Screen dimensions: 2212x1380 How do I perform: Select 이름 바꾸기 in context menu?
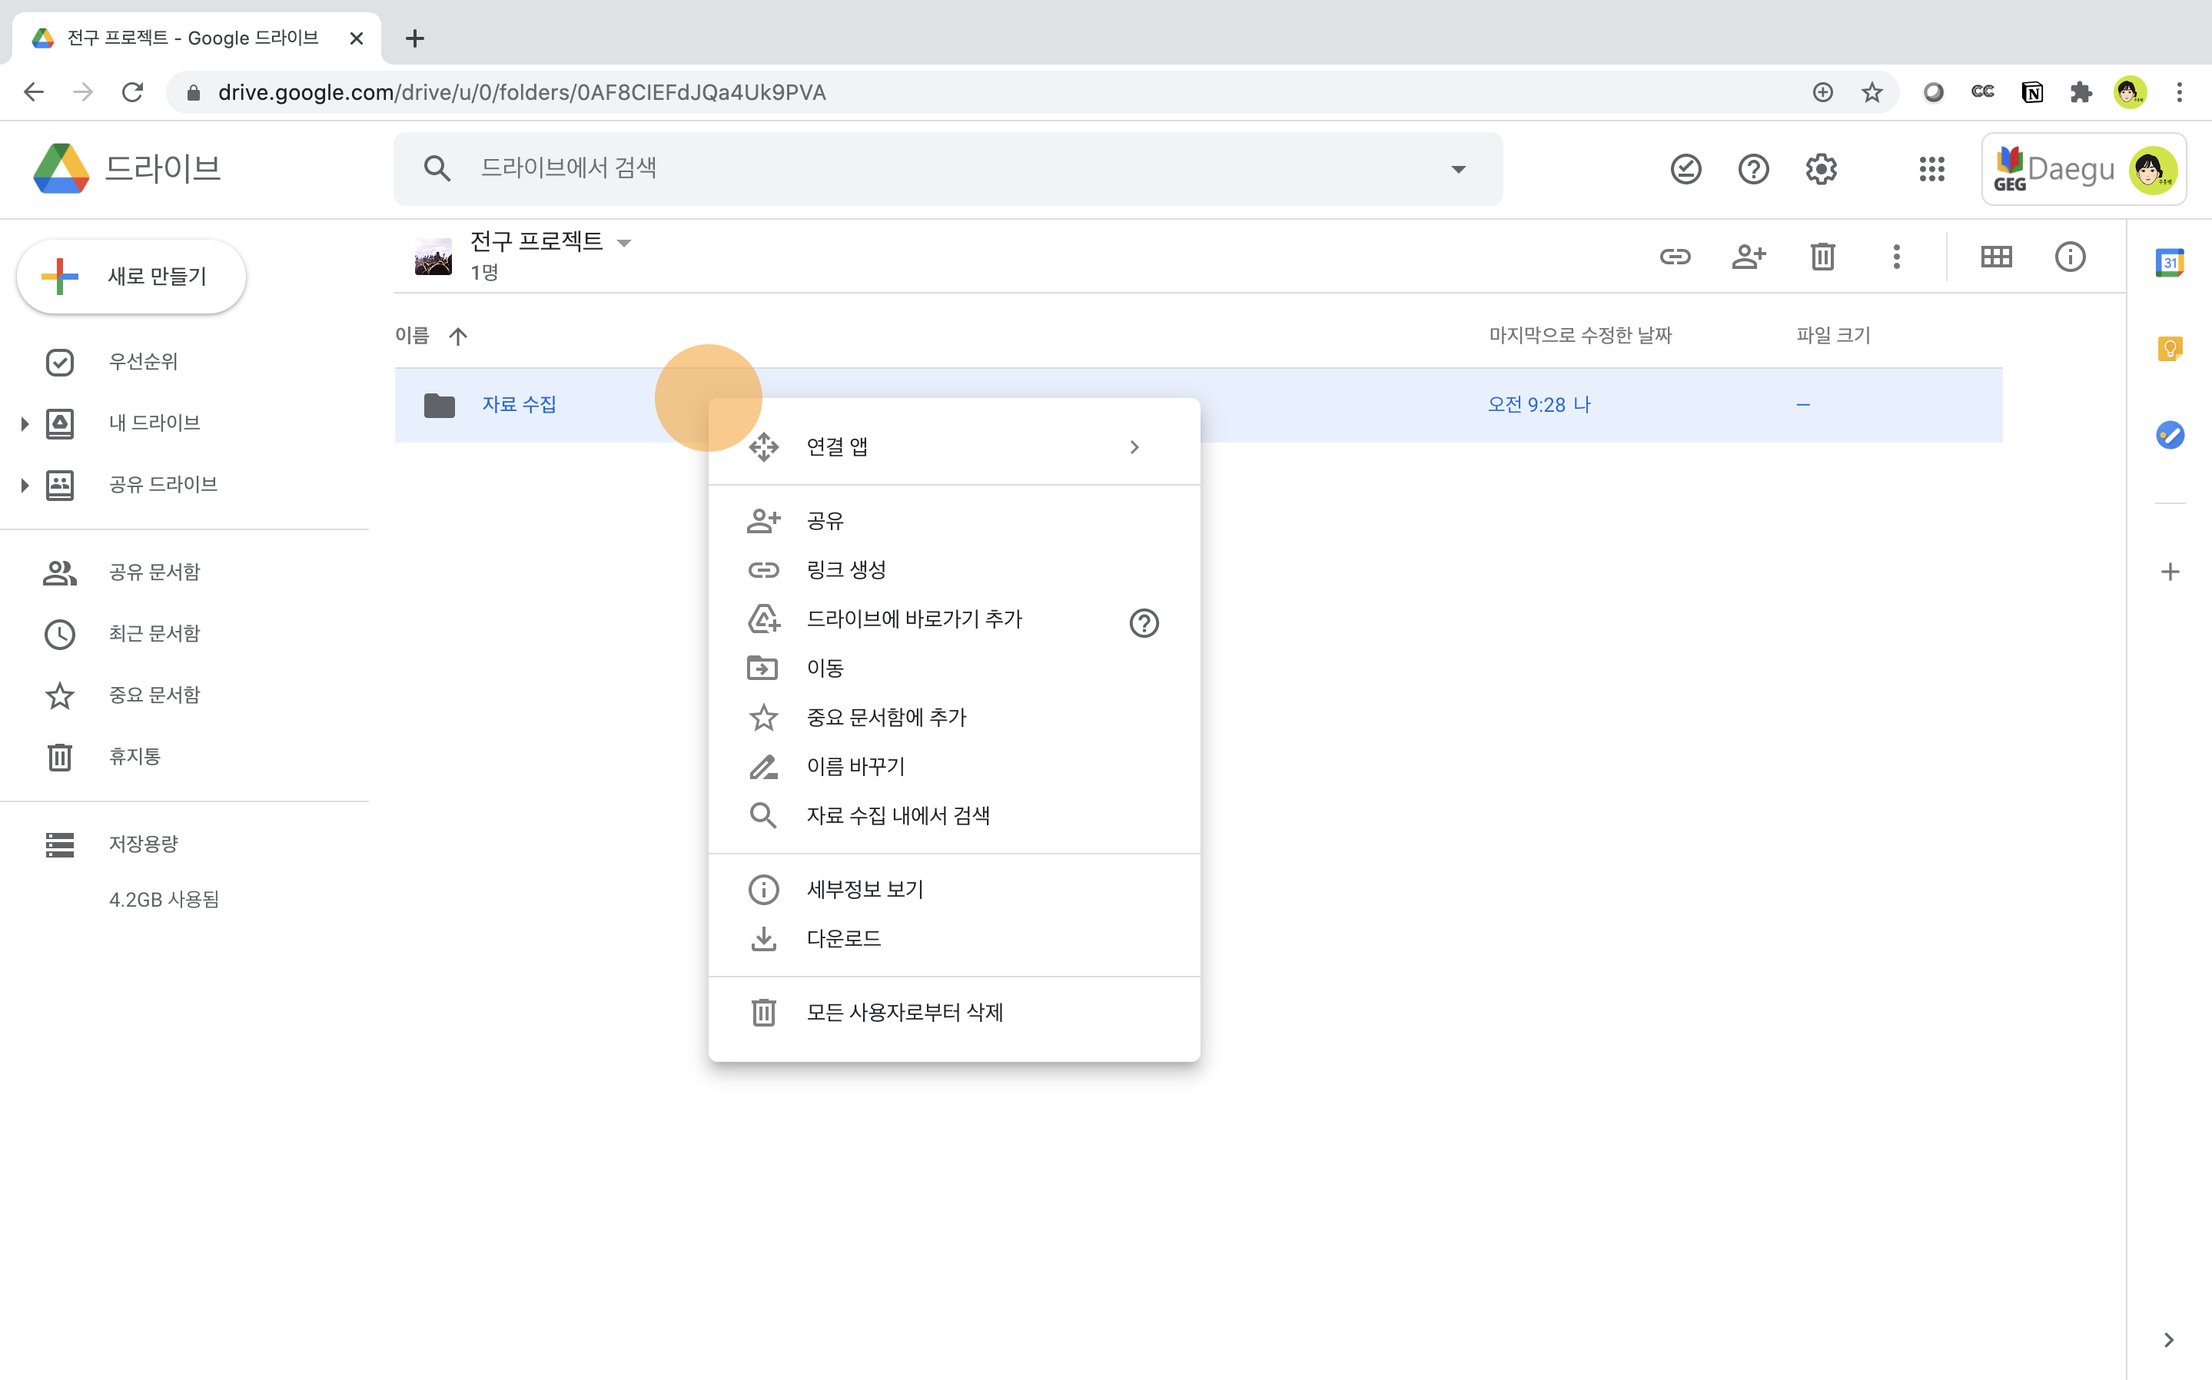[x=855, y=767]
